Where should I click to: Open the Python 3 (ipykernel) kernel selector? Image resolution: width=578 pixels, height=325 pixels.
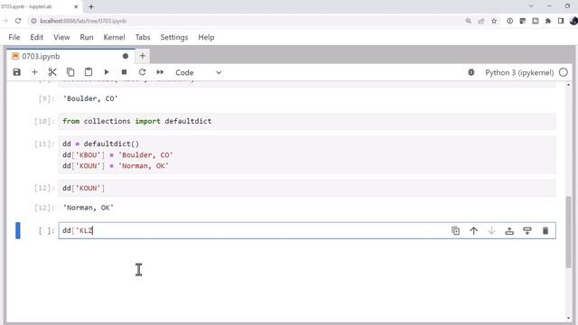519,72
